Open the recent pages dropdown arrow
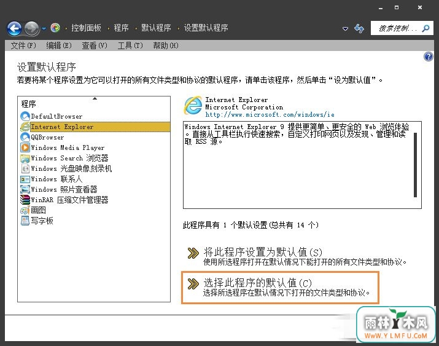This screenshot has width=439, height=346. click(x=44, y=28)
